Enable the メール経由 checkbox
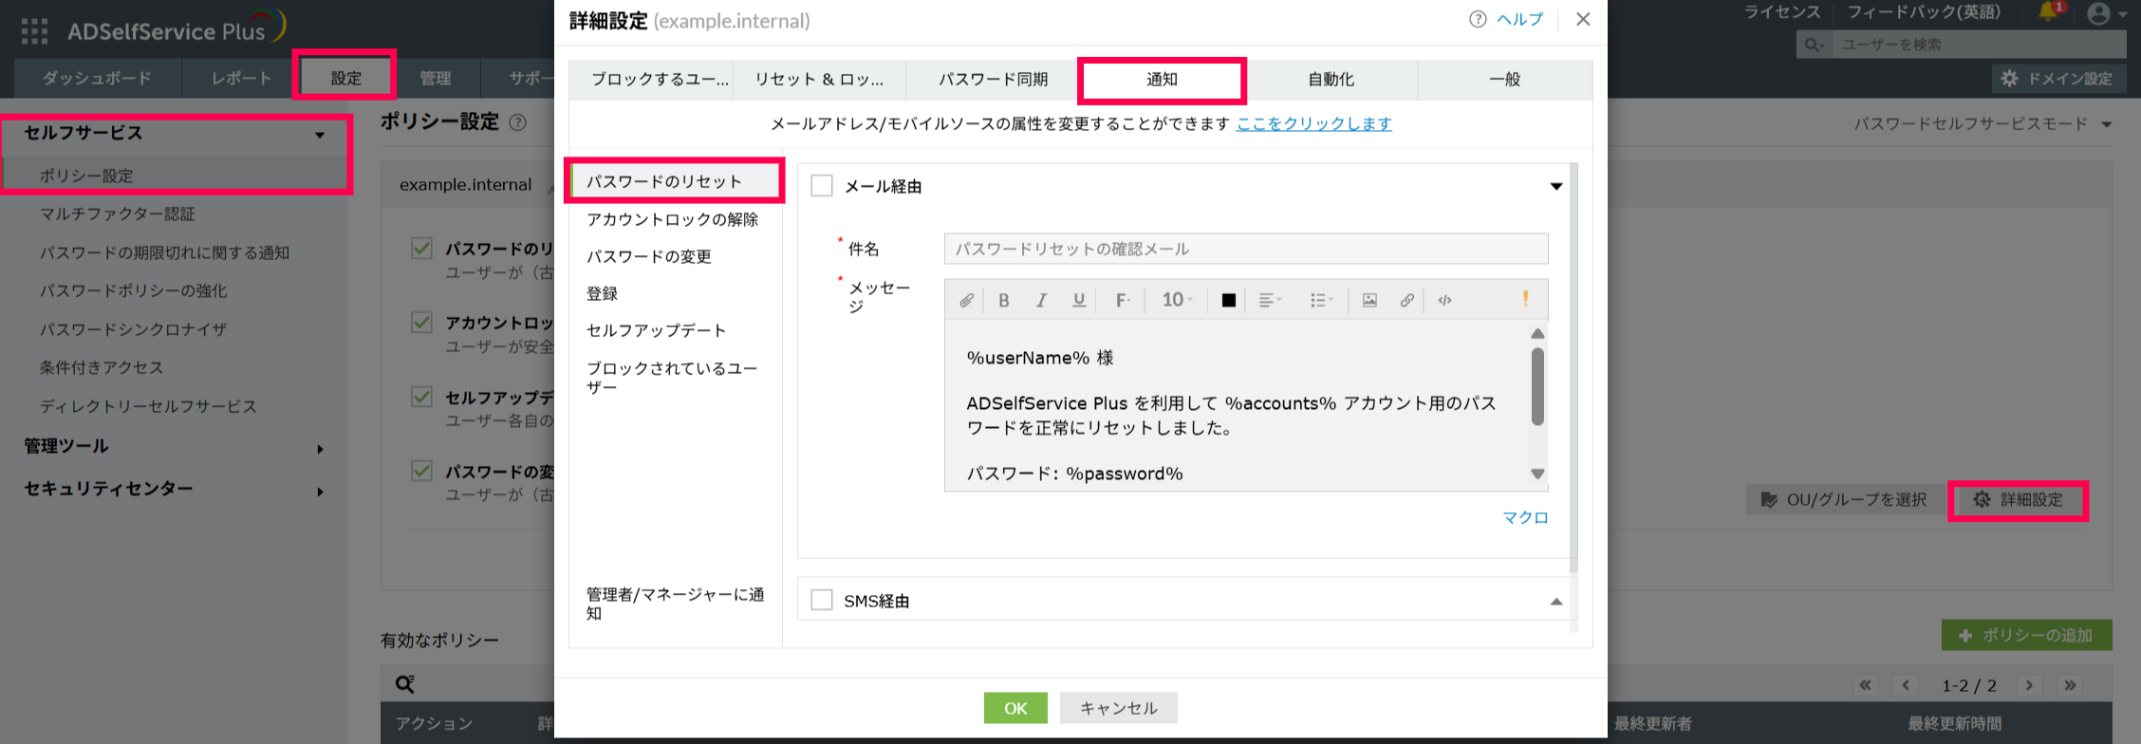The image size is (2141, 744). pos(822,186)
